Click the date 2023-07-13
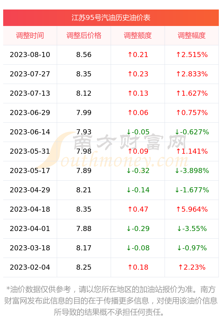The width and height of the screenshot is (222, 321). click(x=30, y=93)
